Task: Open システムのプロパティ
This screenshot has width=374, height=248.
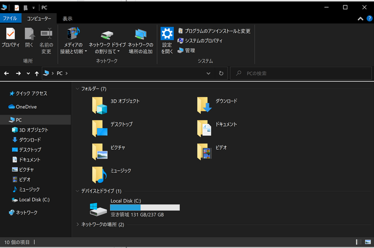Action: point(200,41)
